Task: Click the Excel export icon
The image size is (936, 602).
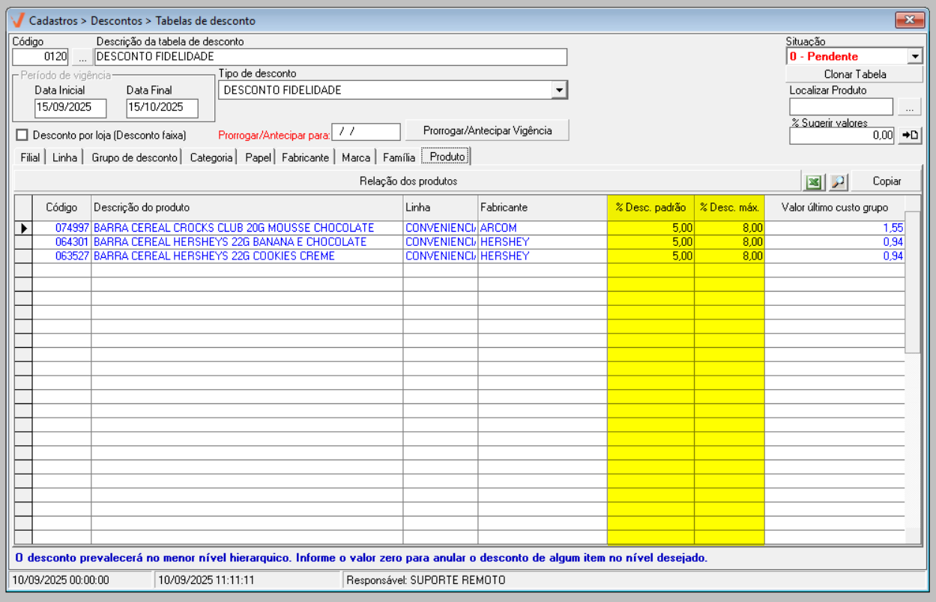Action: coord(813,181)
